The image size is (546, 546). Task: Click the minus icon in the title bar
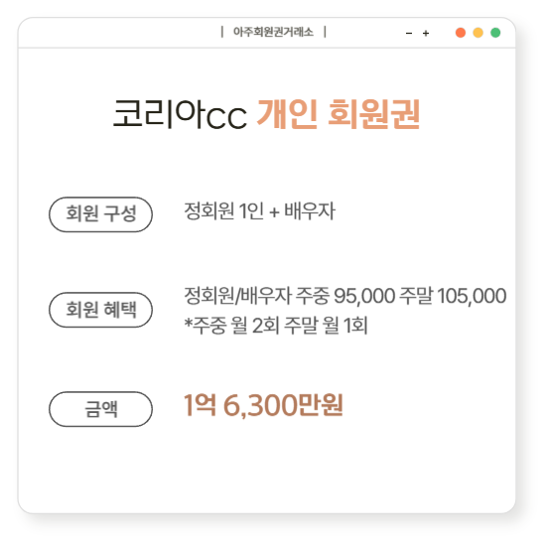pyautogui.click(x=409, y=34)
